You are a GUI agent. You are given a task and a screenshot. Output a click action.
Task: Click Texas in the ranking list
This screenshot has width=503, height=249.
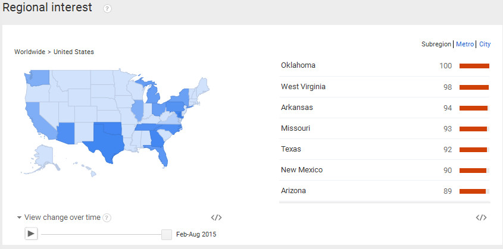[291, 149]
